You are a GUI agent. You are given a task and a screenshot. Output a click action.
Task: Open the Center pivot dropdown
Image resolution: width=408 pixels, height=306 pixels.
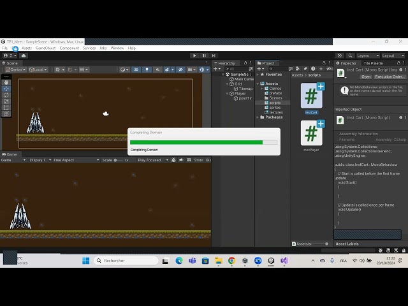[x=16, y=69]
